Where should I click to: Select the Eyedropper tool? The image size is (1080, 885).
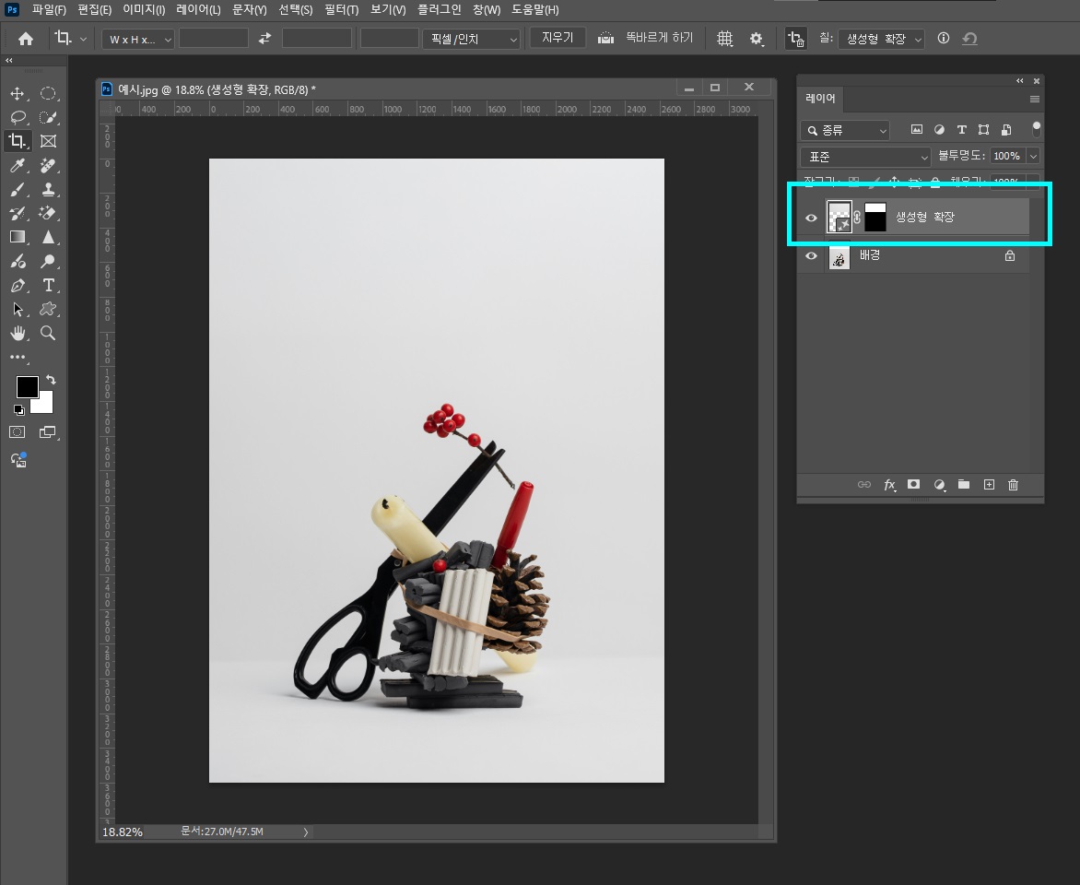click(18, 165)
